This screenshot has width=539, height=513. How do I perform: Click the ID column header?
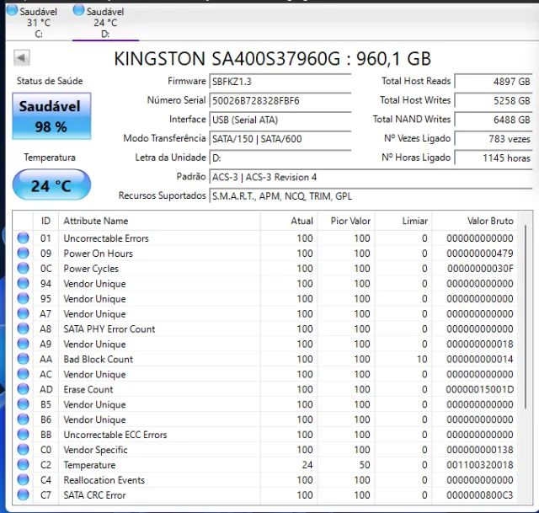coord(45,221)
